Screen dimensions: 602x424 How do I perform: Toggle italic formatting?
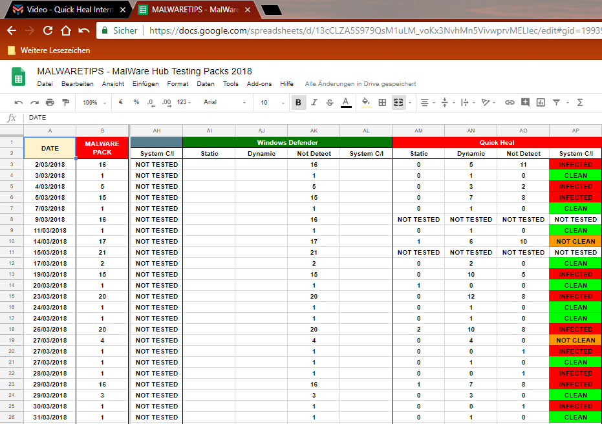coord(314,102)
